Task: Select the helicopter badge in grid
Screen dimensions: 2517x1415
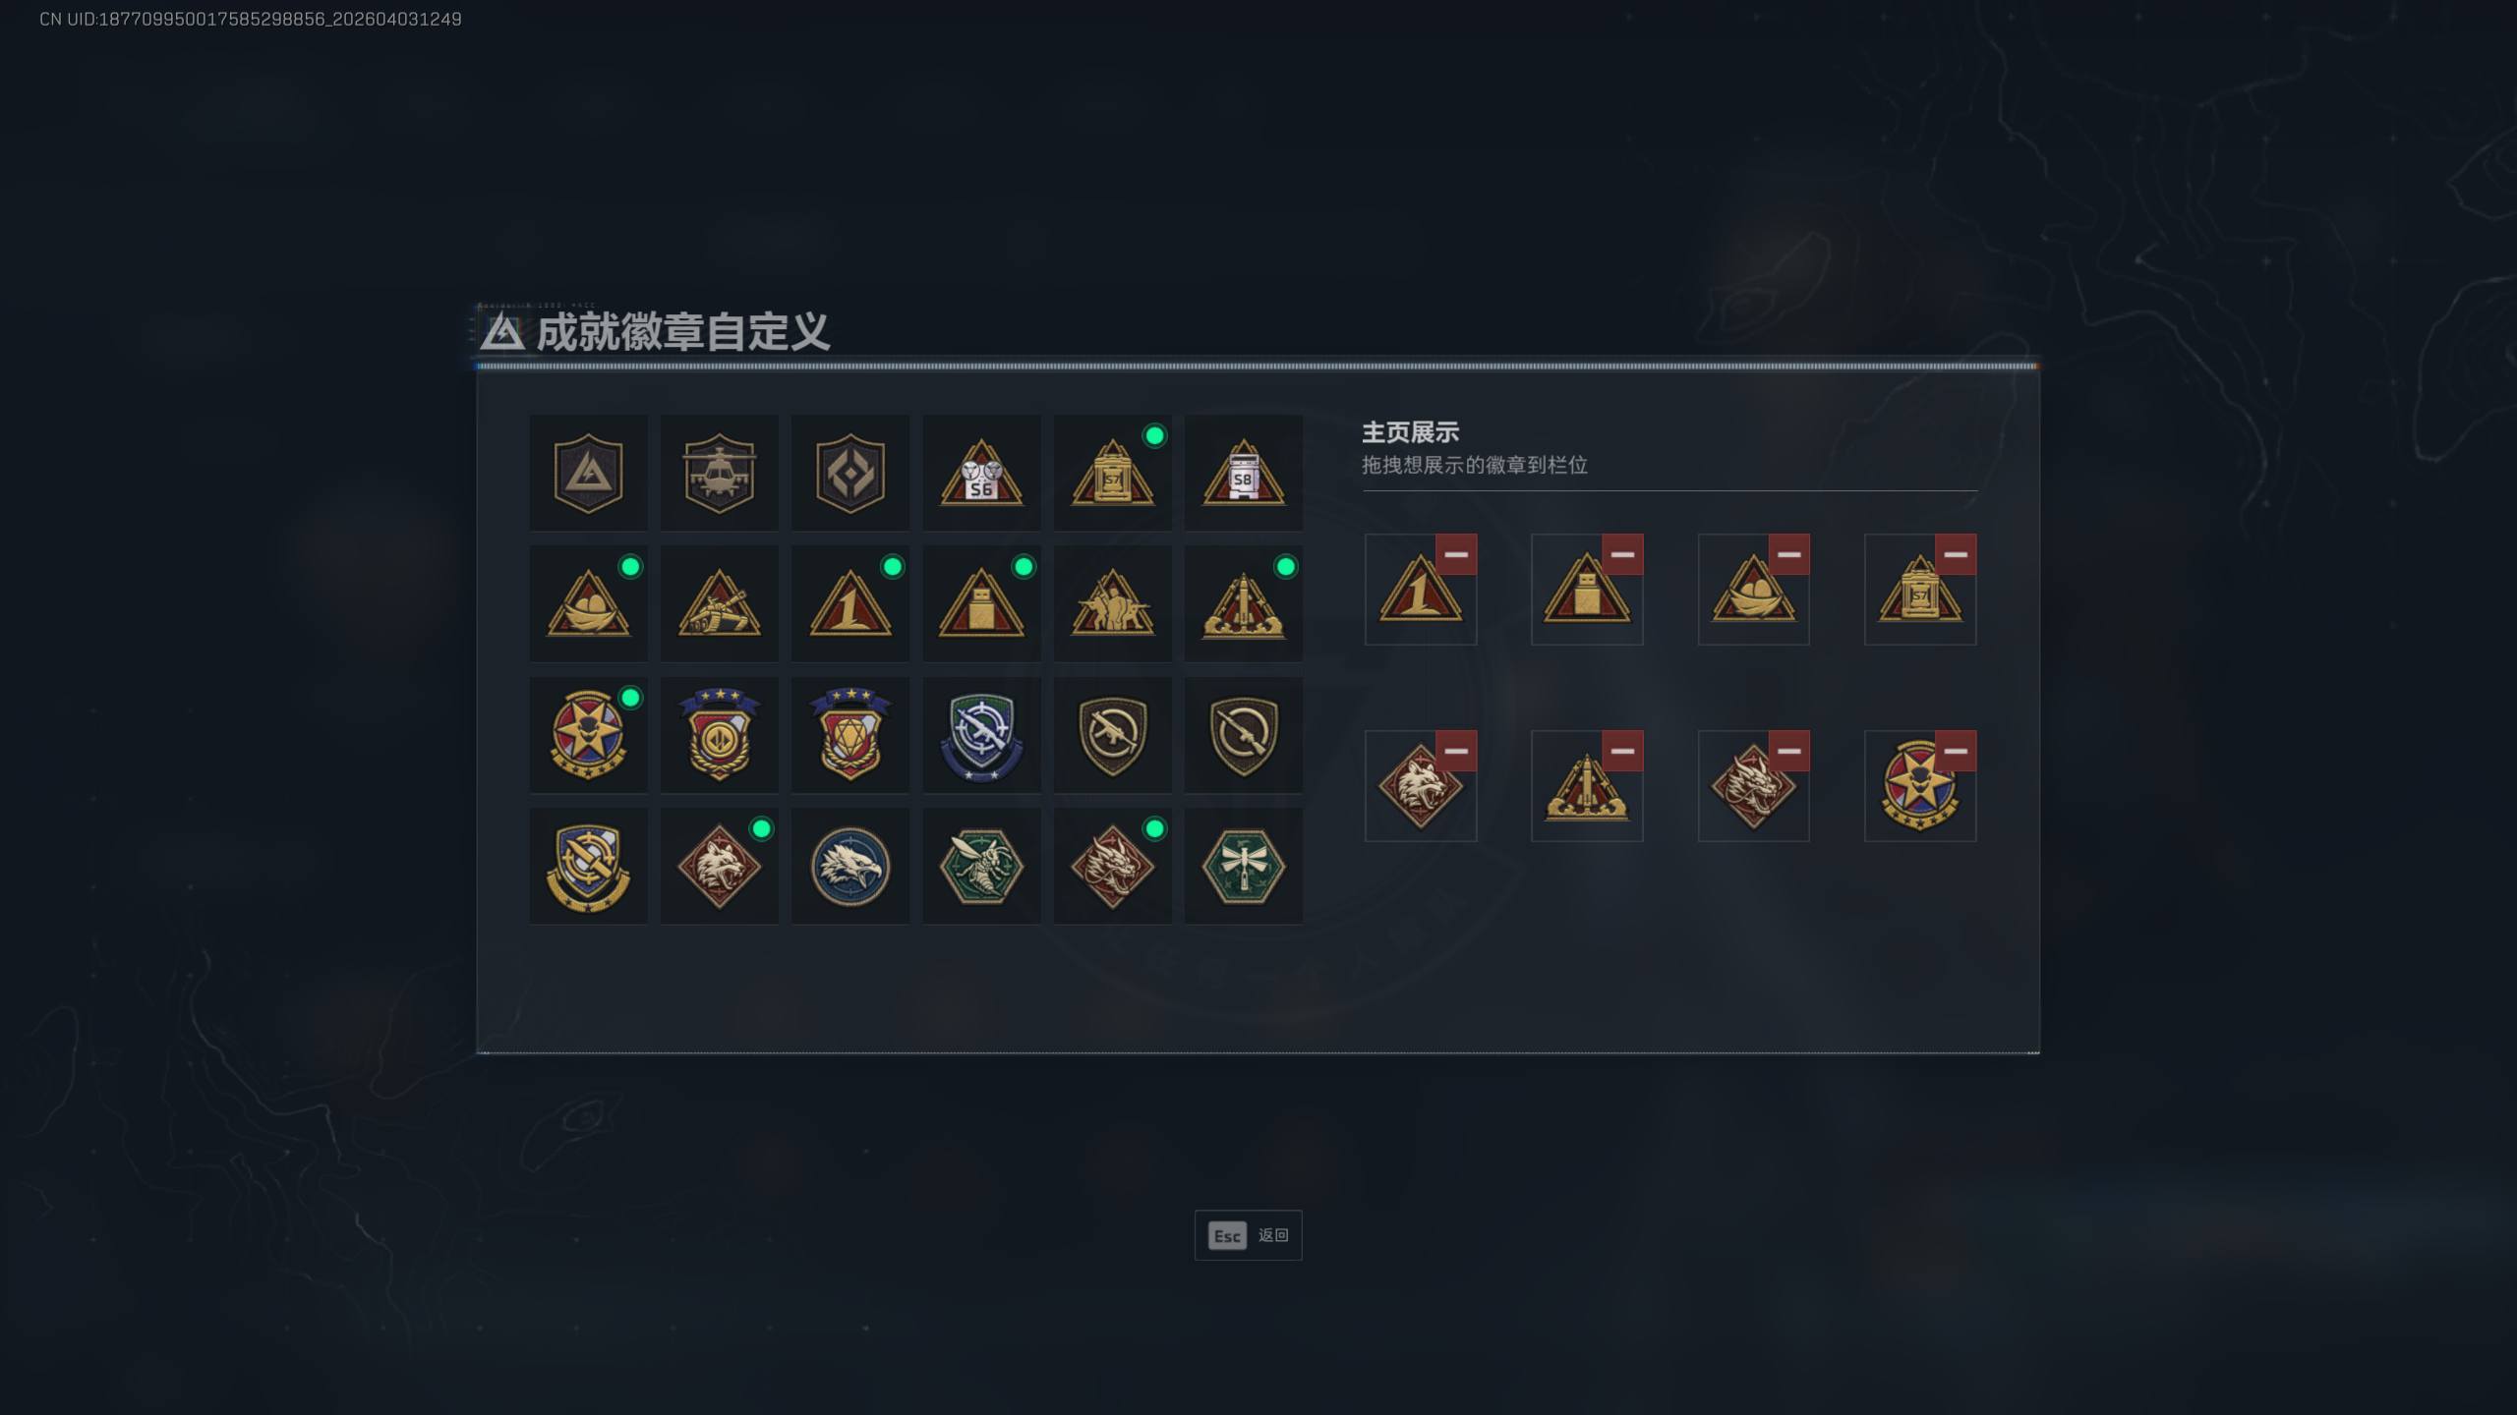Action: pyautogui.click(x=719, y=473)
